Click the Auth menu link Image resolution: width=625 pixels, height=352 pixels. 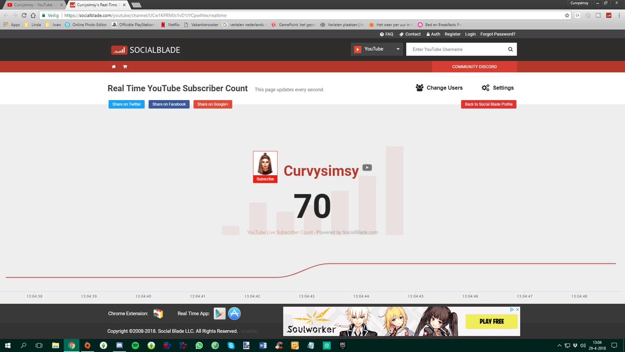(433, 34)
